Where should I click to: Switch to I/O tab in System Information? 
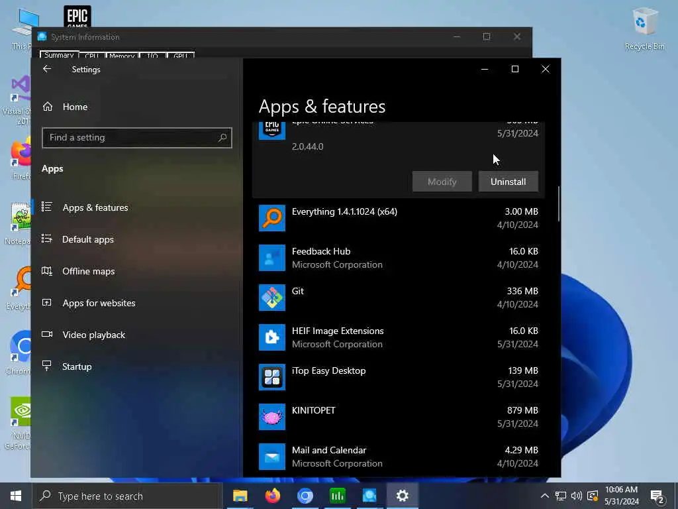point(152,56)
